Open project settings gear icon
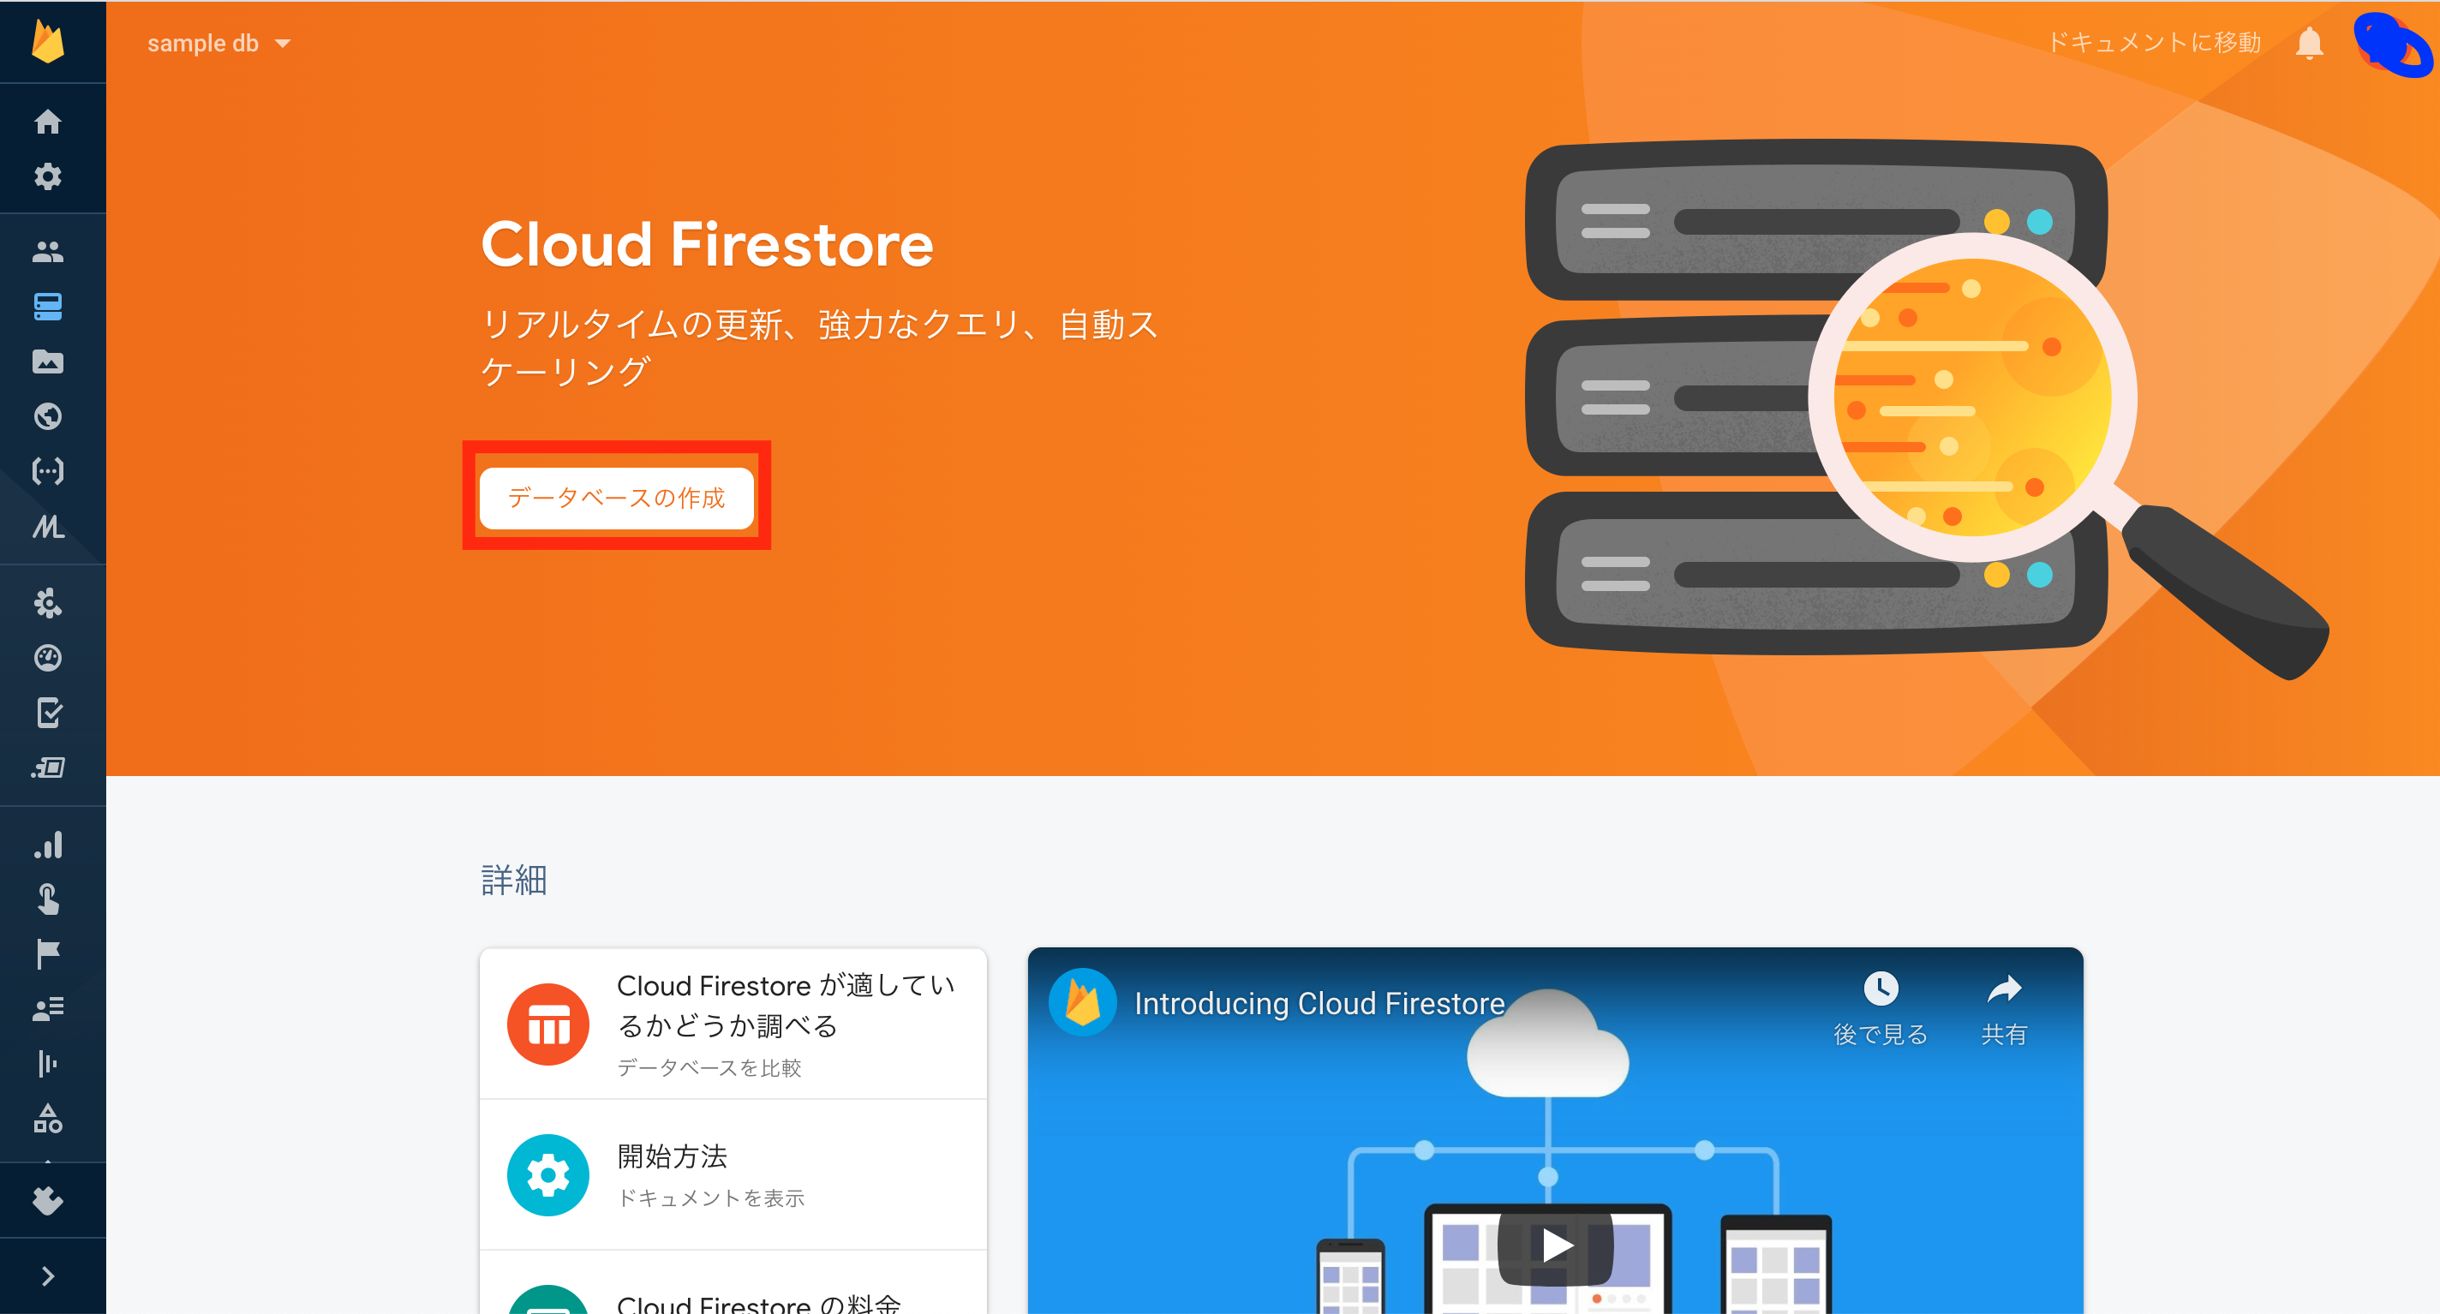The width and height of the screenshot is (2440, 1314). coord(47,176)
